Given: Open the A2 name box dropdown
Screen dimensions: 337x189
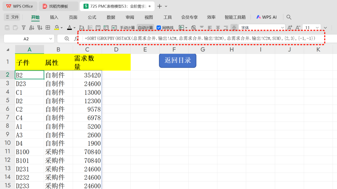Looking at the screenshot, I should (x=50, y=39).
